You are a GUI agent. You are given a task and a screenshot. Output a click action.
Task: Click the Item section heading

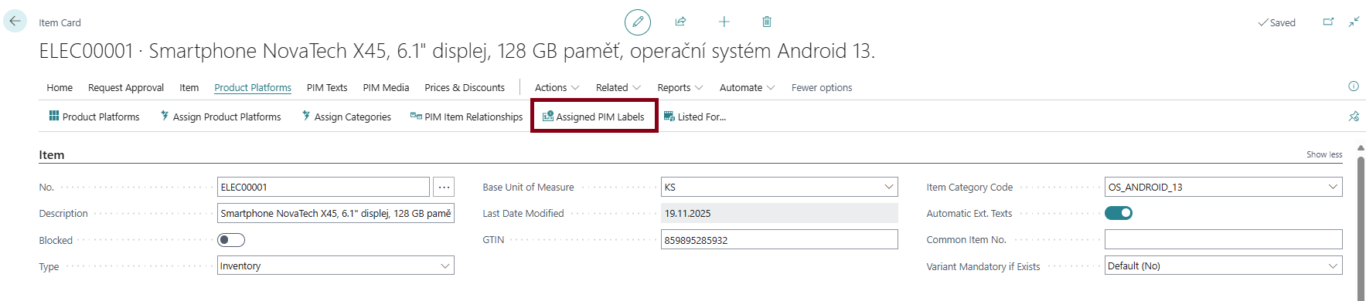point(52,154)
